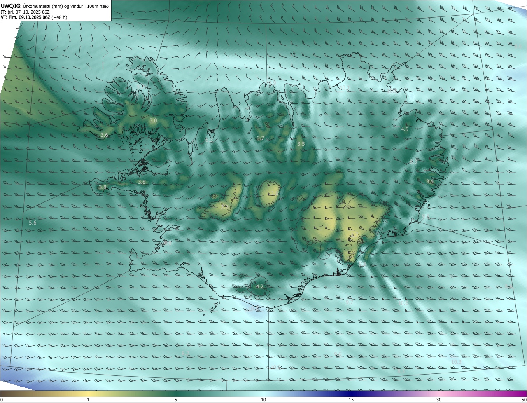The image size is (527, 403).
Task: Click the '(+48 h)' forecast lead text
Action: (x=60, y=18)
